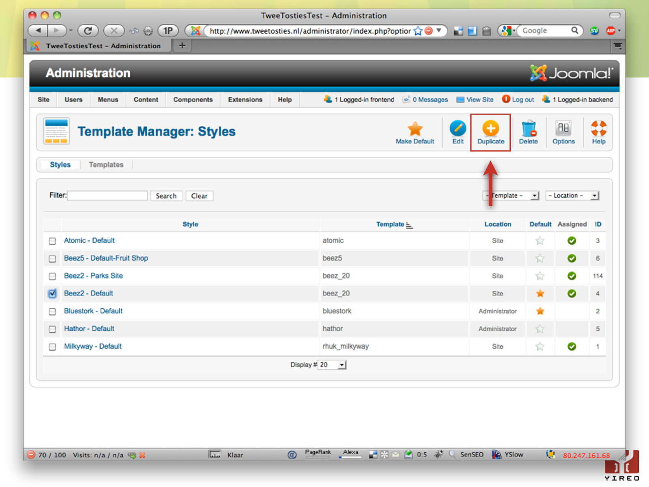Image resolution: width=649 pixels, height=487 pixels.
Task: Click the Search filter button
Action: [166, 196]
